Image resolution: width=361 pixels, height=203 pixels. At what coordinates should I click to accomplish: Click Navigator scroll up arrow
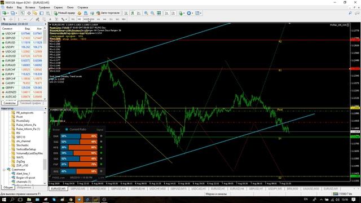click(x=45, y=113)
